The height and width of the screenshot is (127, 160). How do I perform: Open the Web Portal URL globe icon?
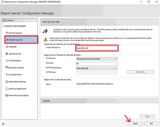[x=7, y=54]
